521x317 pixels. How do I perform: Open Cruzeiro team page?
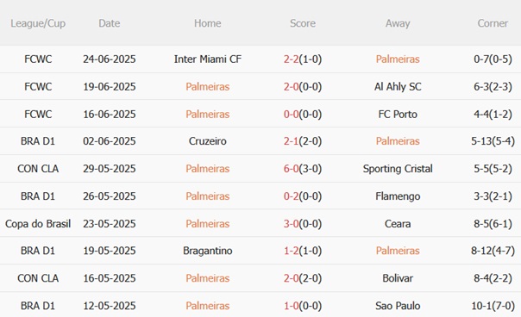coord(208,141)
